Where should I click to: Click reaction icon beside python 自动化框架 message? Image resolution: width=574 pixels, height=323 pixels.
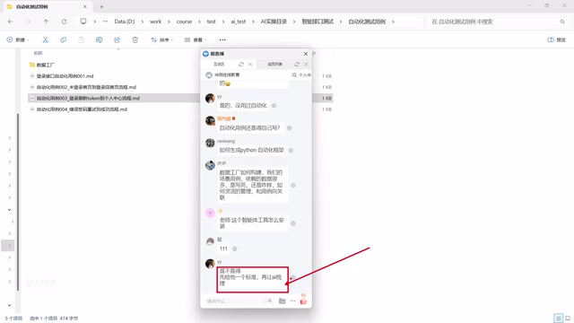pyautogui.click(x=291, y=150)
